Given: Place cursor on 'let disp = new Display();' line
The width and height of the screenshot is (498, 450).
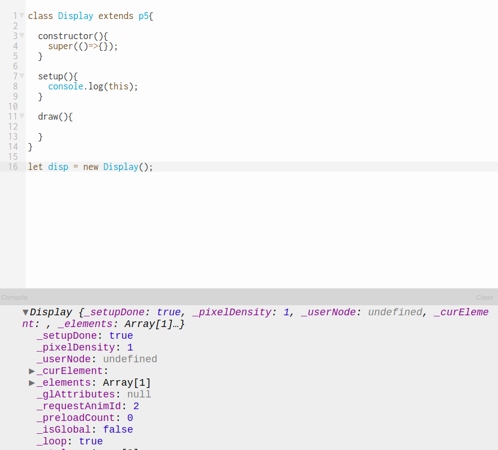Looking at the screenshot, I should pyautogui.click(x=90, y=167).
